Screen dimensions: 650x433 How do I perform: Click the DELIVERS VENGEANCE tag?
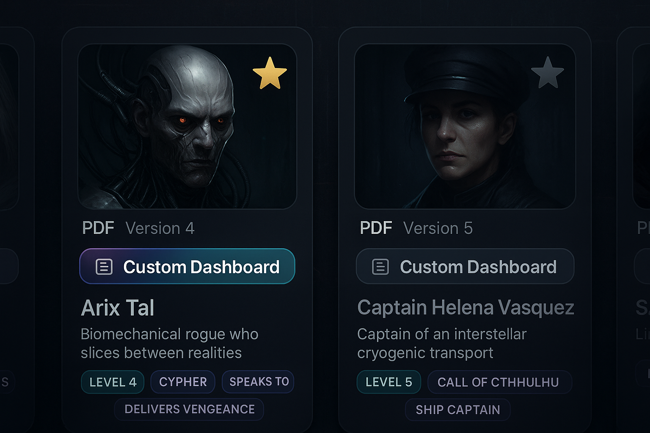pos(189,409)
